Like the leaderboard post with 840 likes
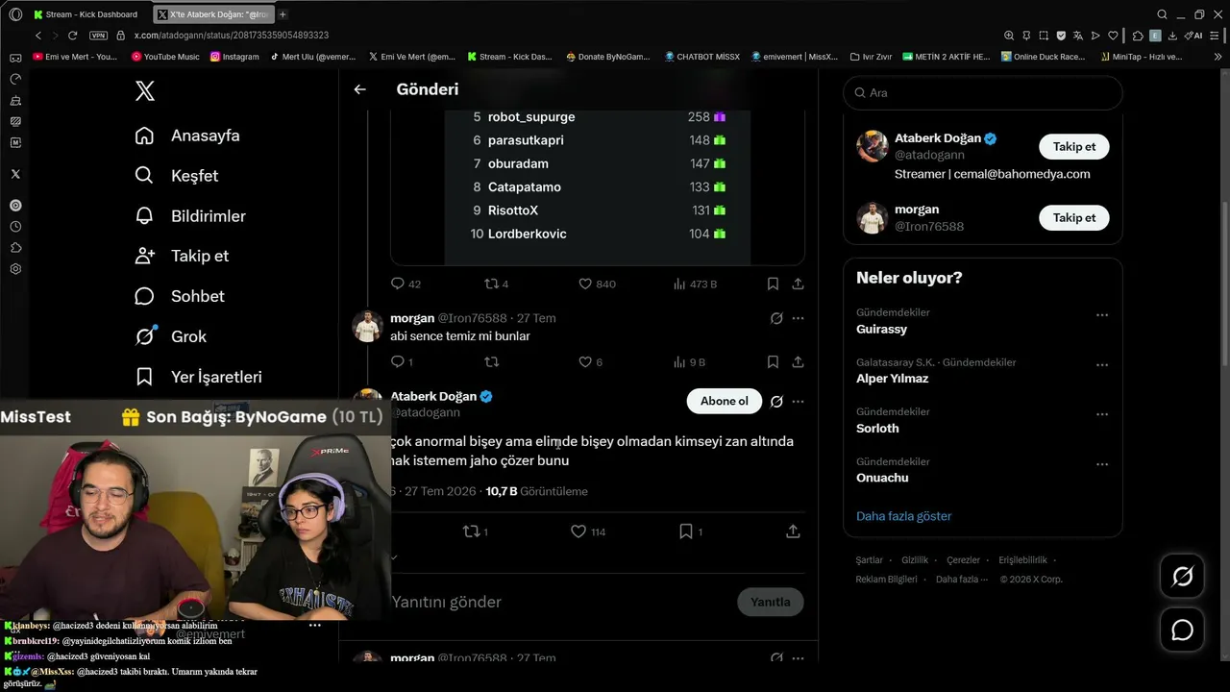The height and width of the screenshot is (692, 1230). point(585,284)
